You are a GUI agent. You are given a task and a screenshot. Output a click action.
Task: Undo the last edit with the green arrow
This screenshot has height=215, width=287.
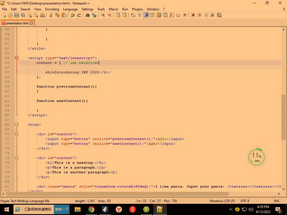(x=73, y=15)
